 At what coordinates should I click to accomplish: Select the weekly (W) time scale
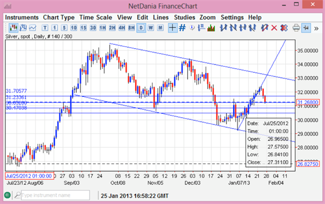pyautogui.click(x=151, y=28)
